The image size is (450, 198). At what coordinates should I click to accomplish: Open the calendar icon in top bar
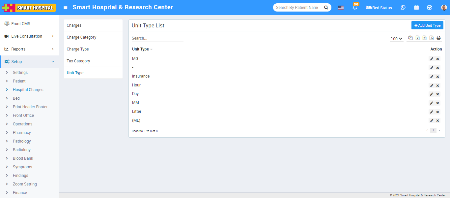pos(416,8)
